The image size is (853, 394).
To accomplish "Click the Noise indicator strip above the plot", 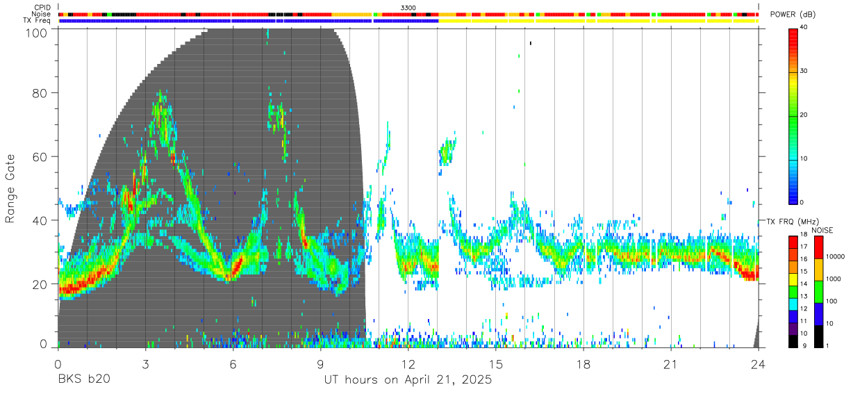I will [408, 14].
